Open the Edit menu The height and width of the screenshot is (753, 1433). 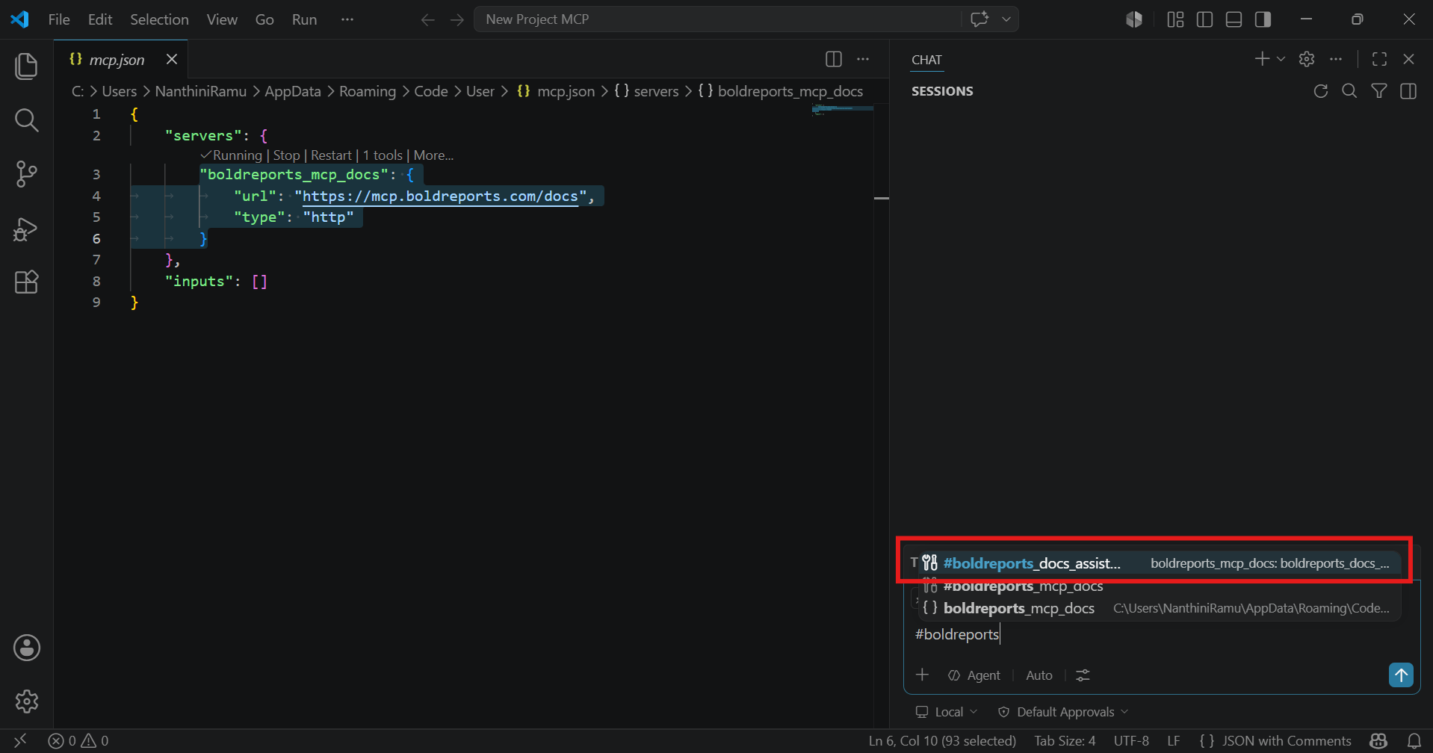[x=100, y=19]
